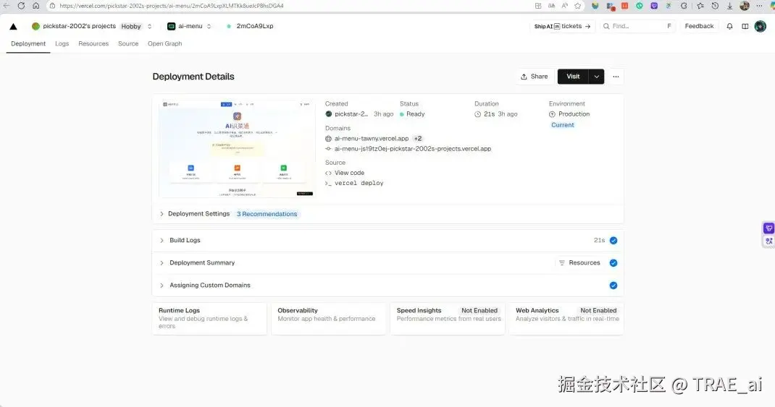Open more options ellipsis next to Visit
The image size is (775, 407).
tap(616, 77)
